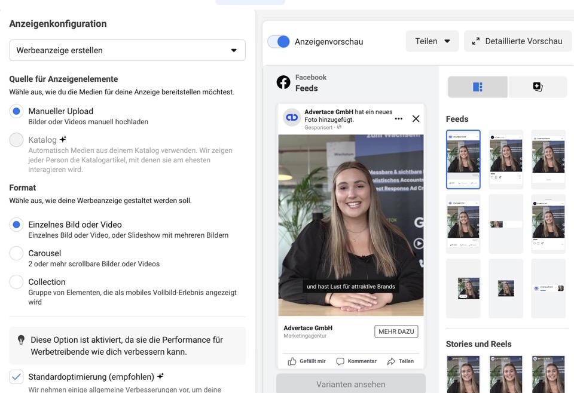Click the lightbulb tip icon in the notice
The height and width of the screenshot is (393, 574).
coord(22,338)
